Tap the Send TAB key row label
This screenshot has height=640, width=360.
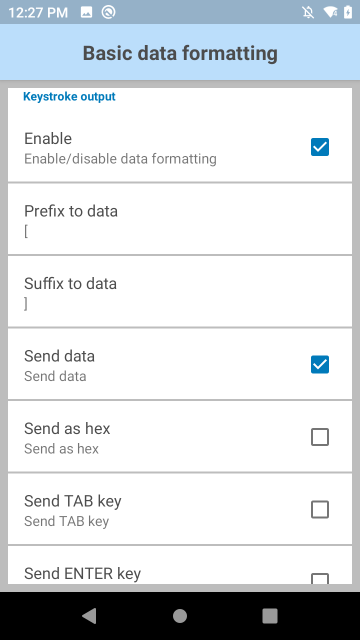click(x=73, y=501)
